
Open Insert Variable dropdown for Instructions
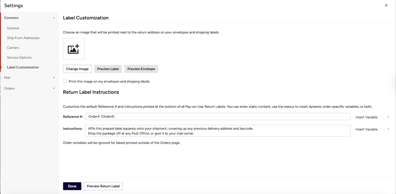(x=372, y=129)
